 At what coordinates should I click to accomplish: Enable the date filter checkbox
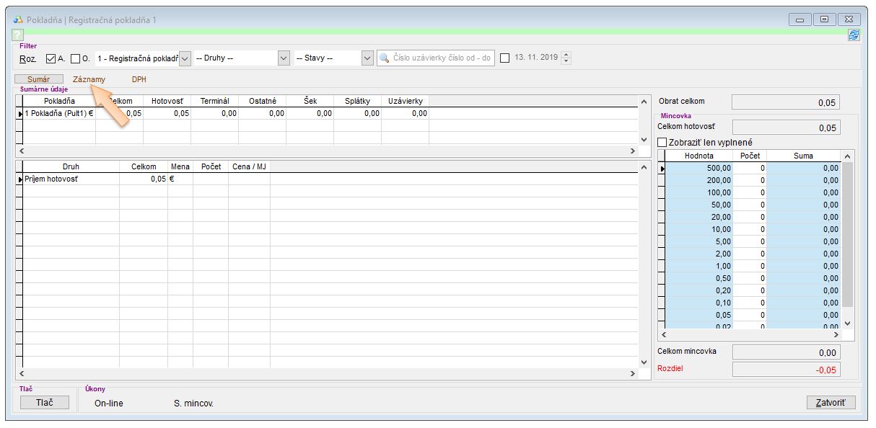[504, 58]
